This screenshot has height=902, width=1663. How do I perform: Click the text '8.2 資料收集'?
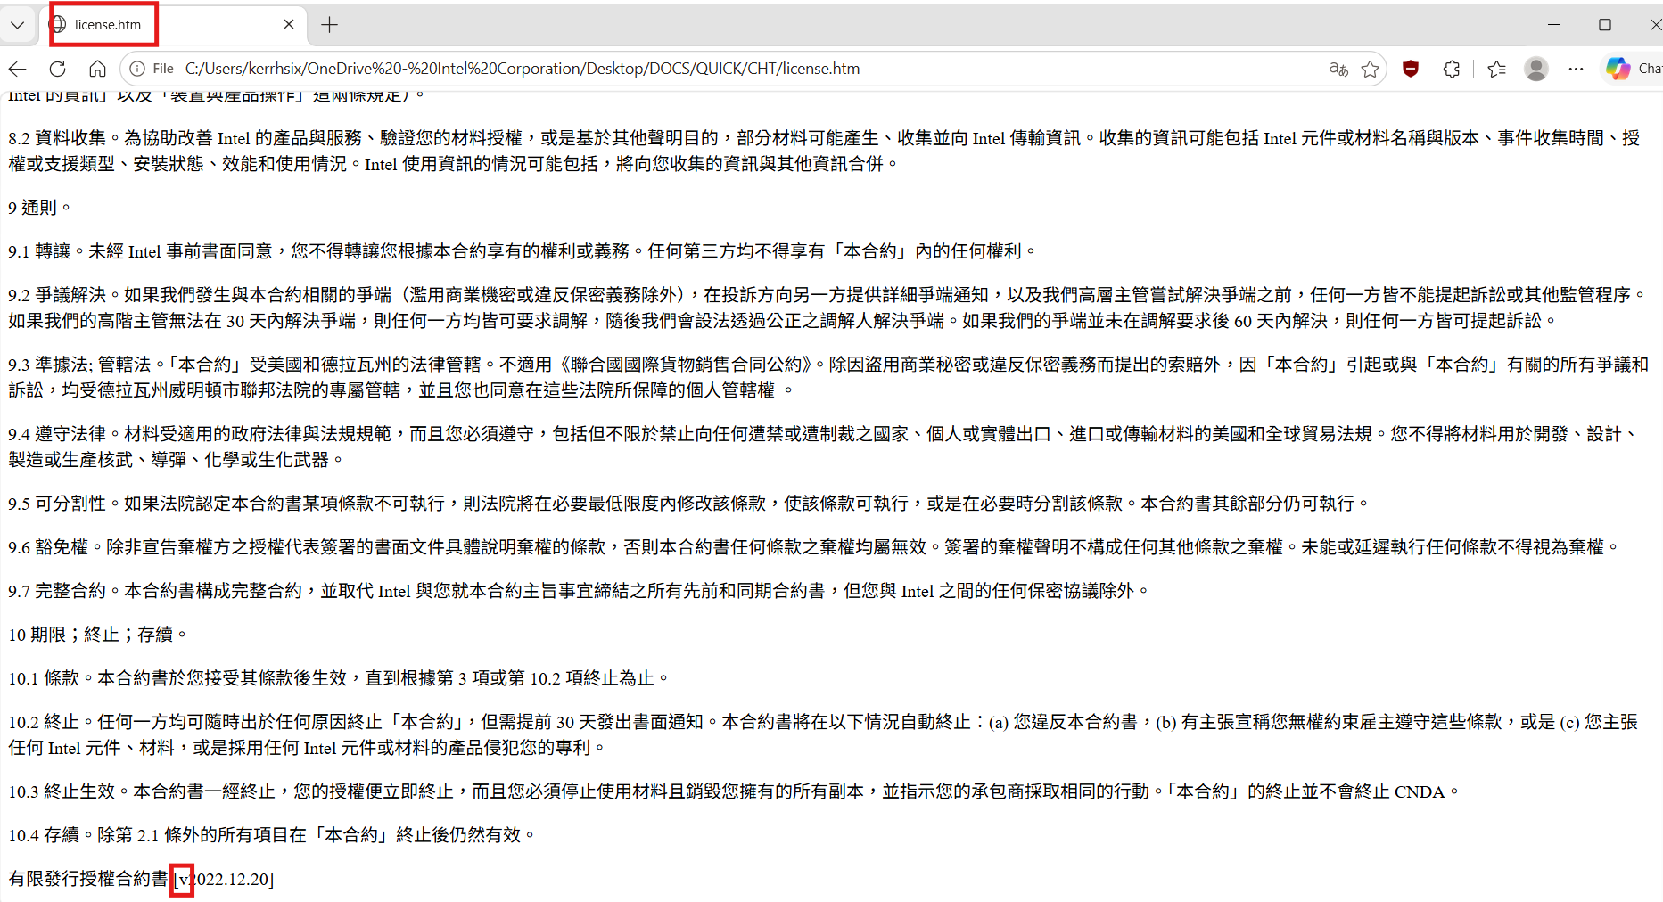57,138
